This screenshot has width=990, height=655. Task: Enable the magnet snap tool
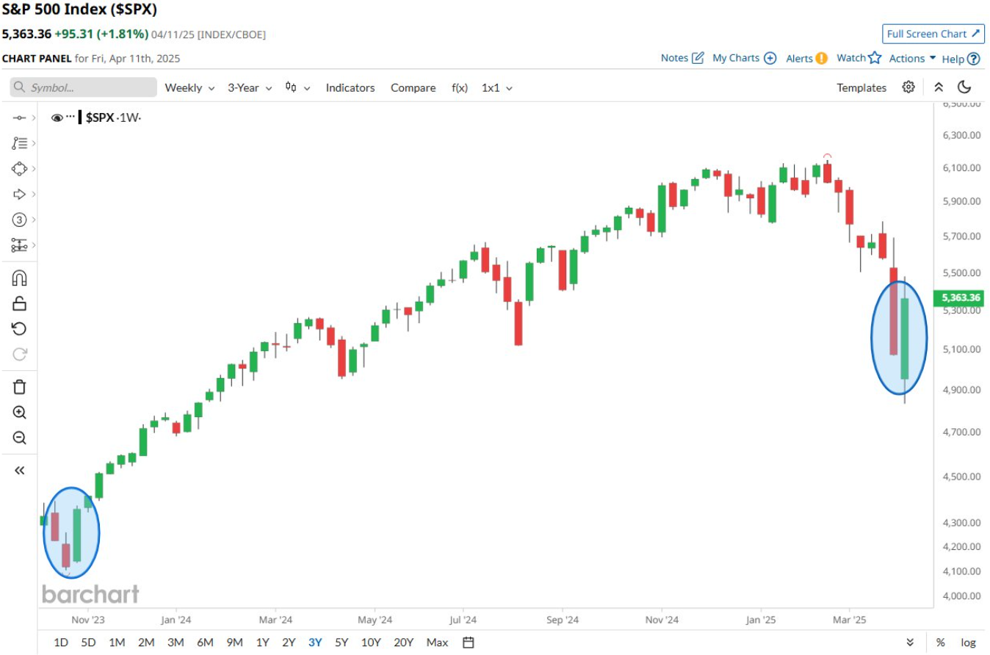(x=20, y=278)
